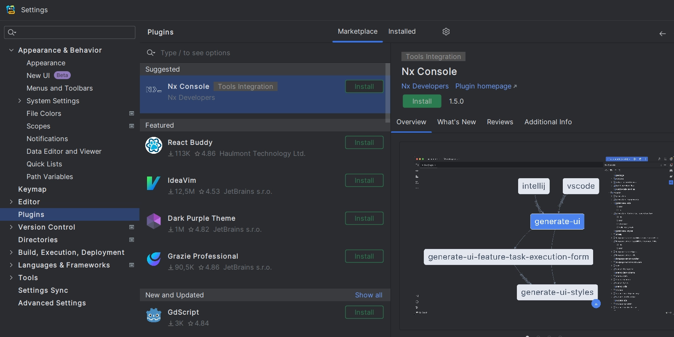Select File Colors settings
674x337 pixels.
[44, 113]
